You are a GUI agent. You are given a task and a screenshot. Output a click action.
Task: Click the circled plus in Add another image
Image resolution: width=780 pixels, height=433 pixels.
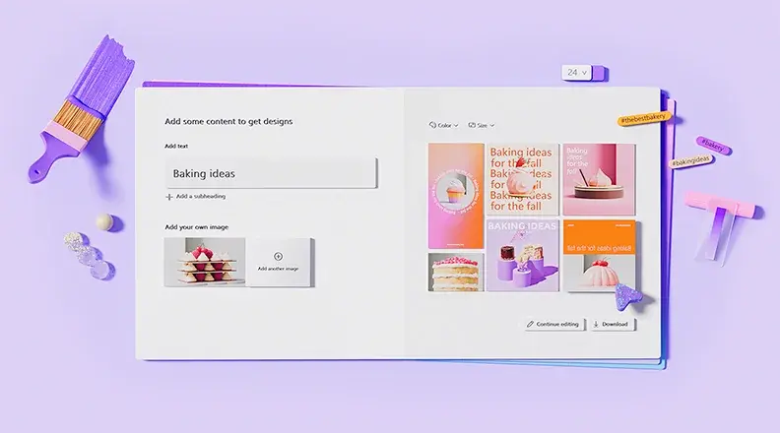278,257
